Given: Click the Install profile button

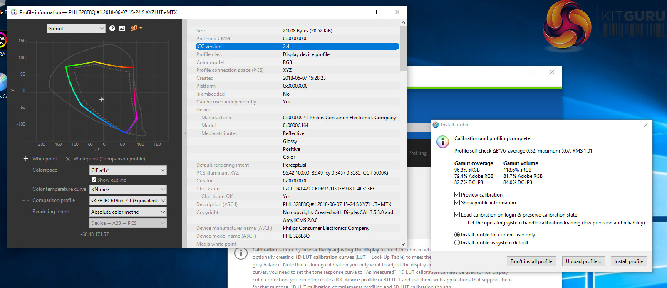Looking at the screenshot, I should coord(628,261).
